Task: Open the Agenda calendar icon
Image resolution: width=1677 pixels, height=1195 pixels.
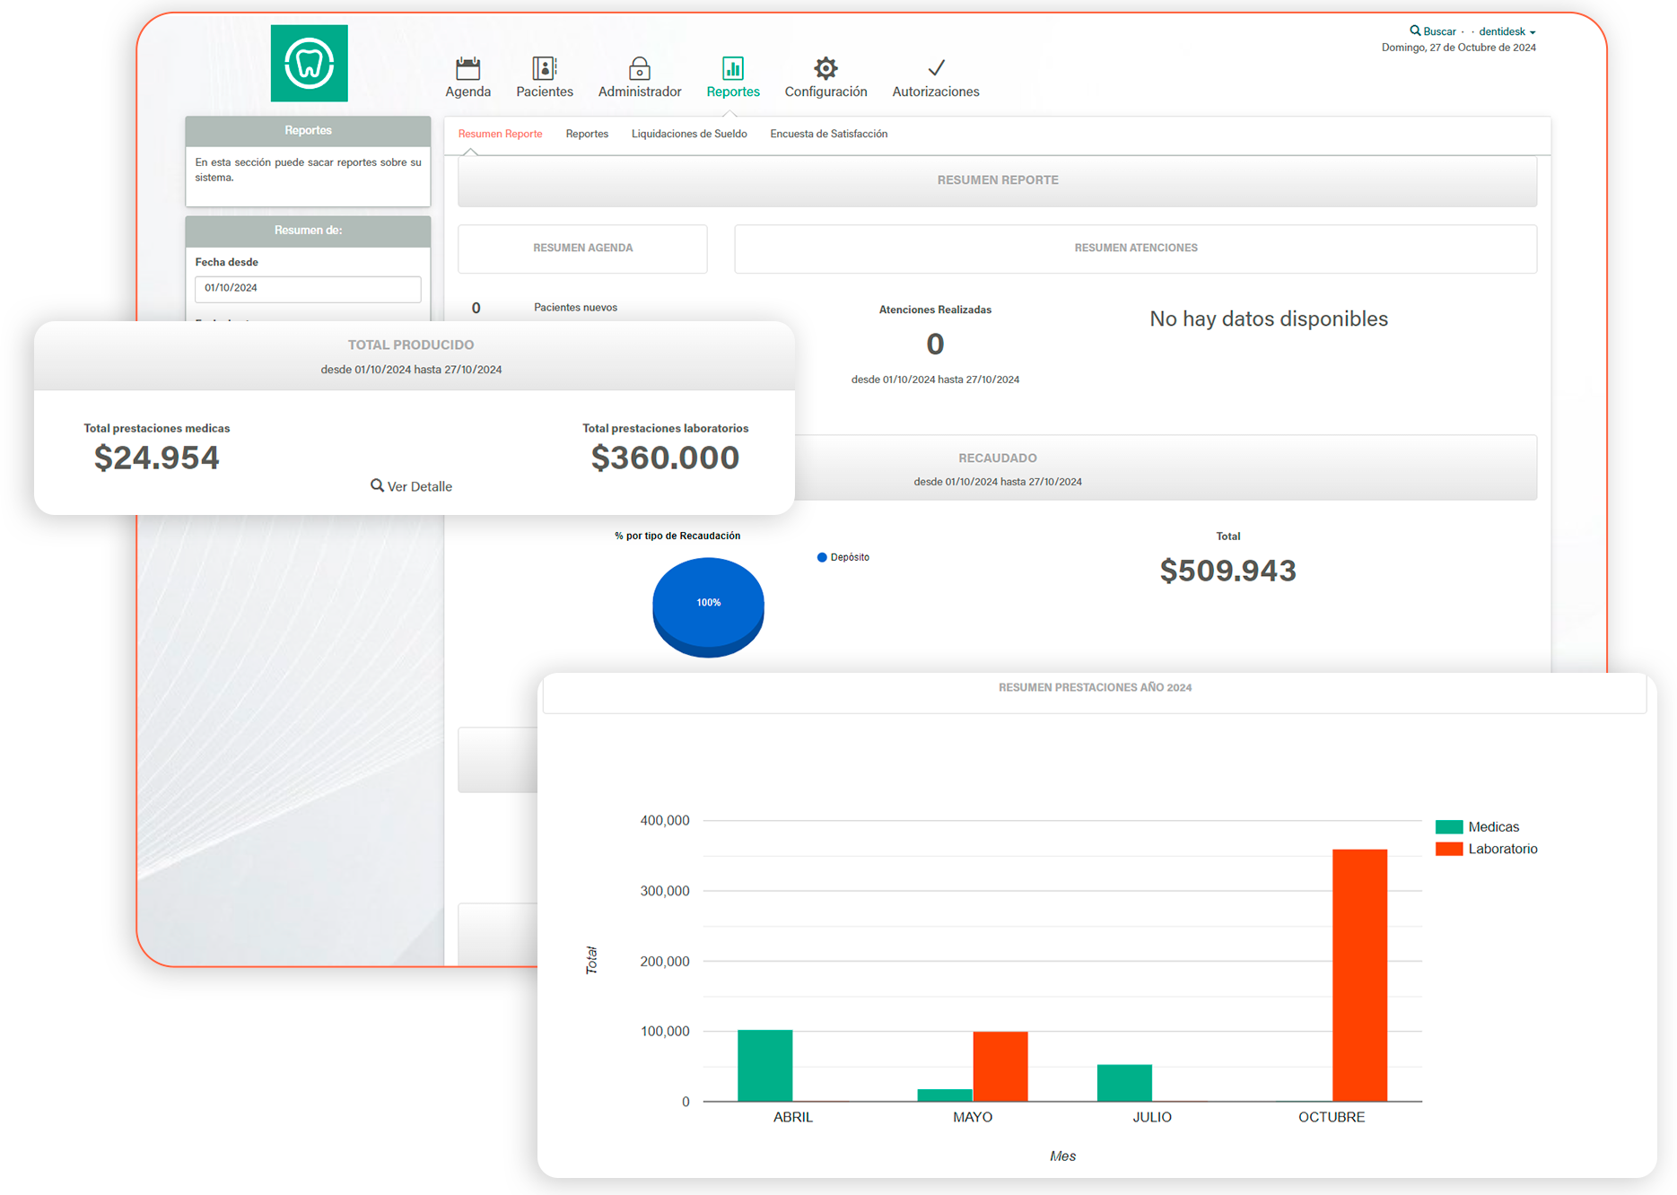Action: [467, 68]
